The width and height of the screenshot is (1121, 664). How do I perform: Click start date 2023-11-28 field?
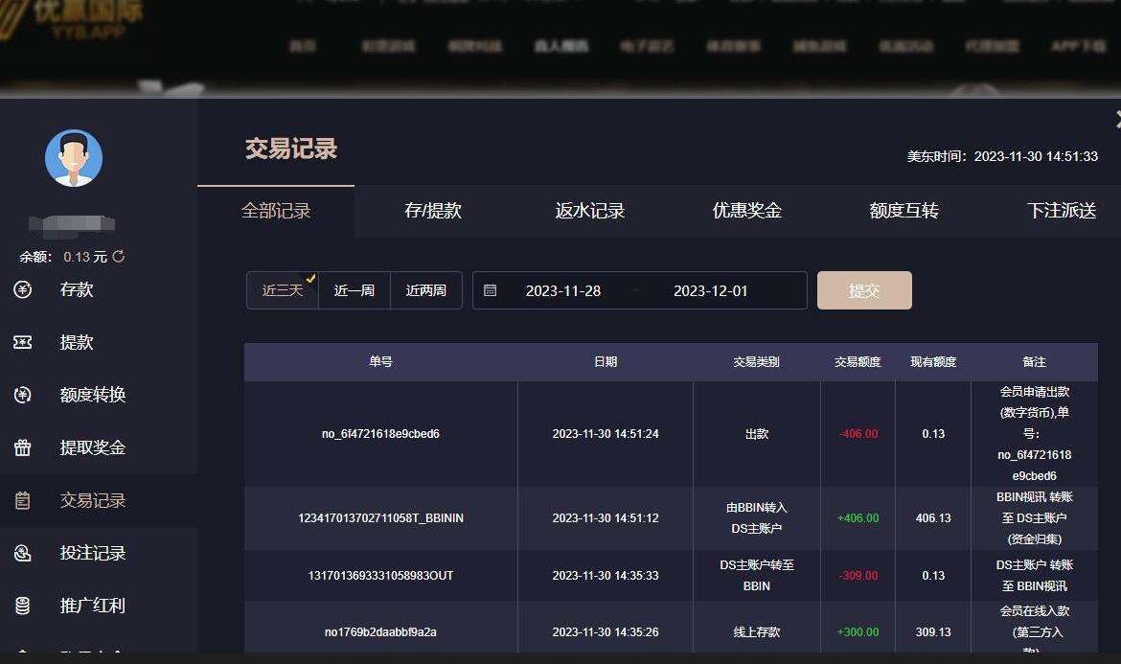(563, 291)
